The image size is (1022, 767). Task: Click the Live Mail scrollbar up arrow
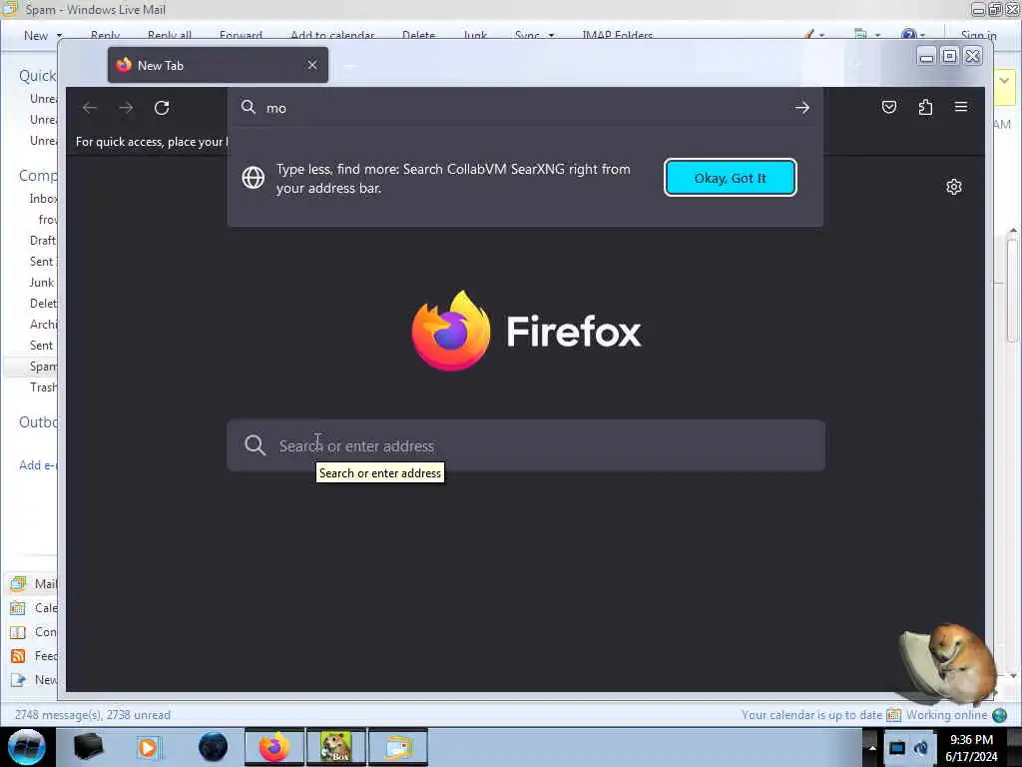pos(1012,231)
